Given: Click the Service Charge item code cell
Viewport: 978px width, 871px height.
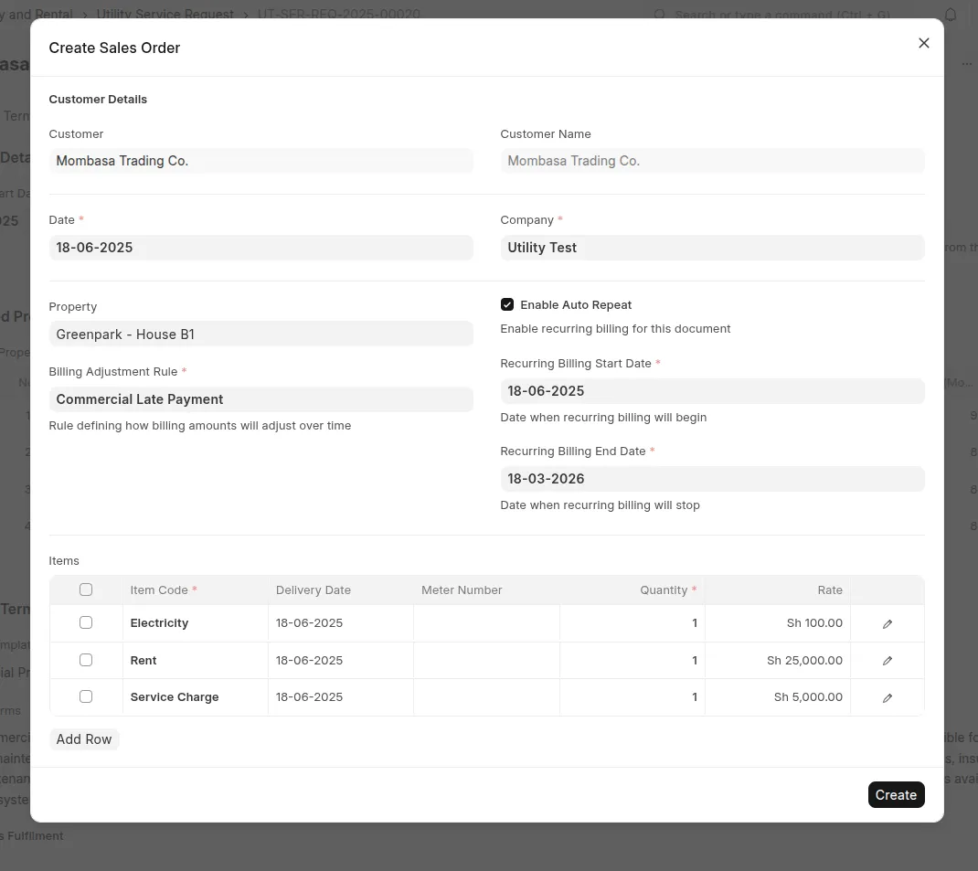Looking at the screenshot, I should 196,697.
